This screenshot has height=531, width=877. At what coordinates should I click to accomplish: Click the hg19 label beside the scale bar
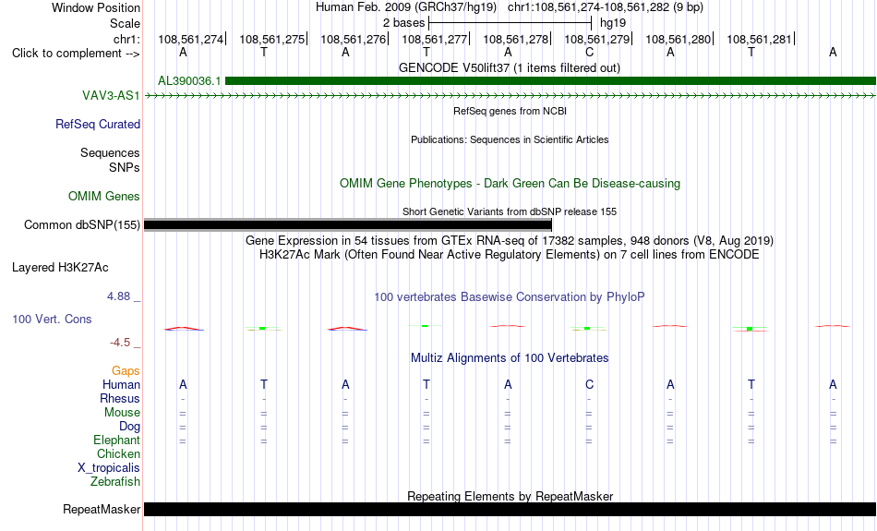(613, 23)
